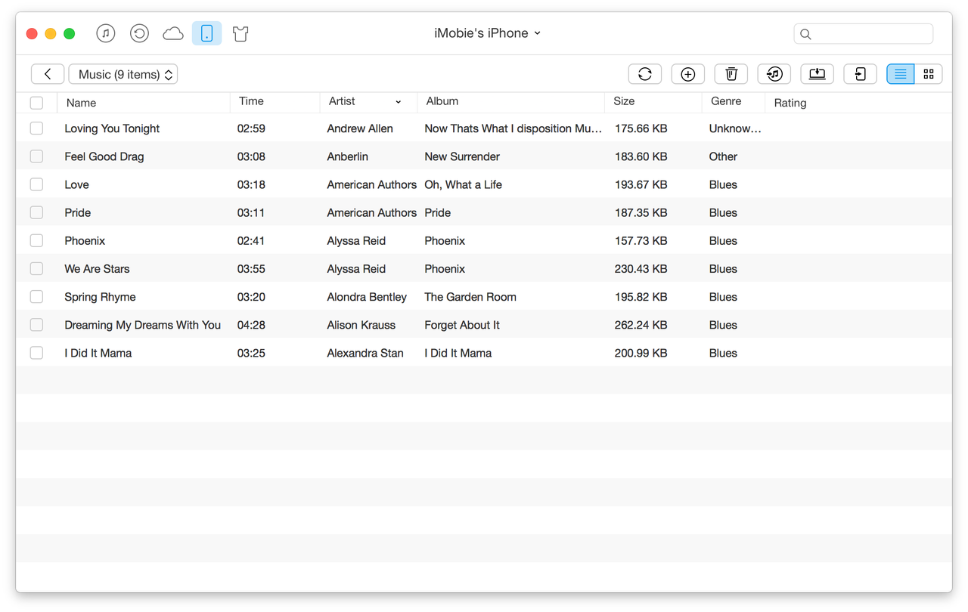Open the iMobie's iPhone device dropdown

[488, 33]
